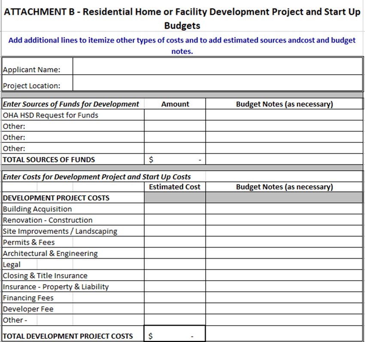Click Estimated Cost cell for Insurance - Property & Liability
This screenshot has height=342, width=365.
pyautogui.click(x=175, y=286)
